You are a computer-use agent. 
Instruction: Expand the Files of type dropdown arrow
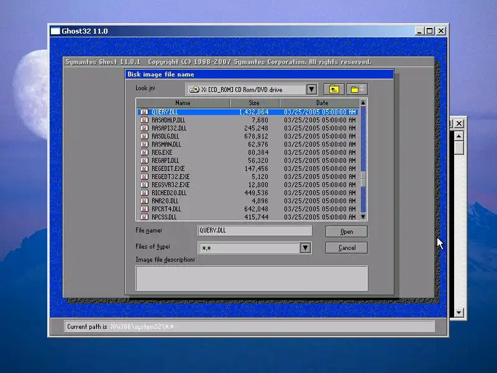(305, 247)
